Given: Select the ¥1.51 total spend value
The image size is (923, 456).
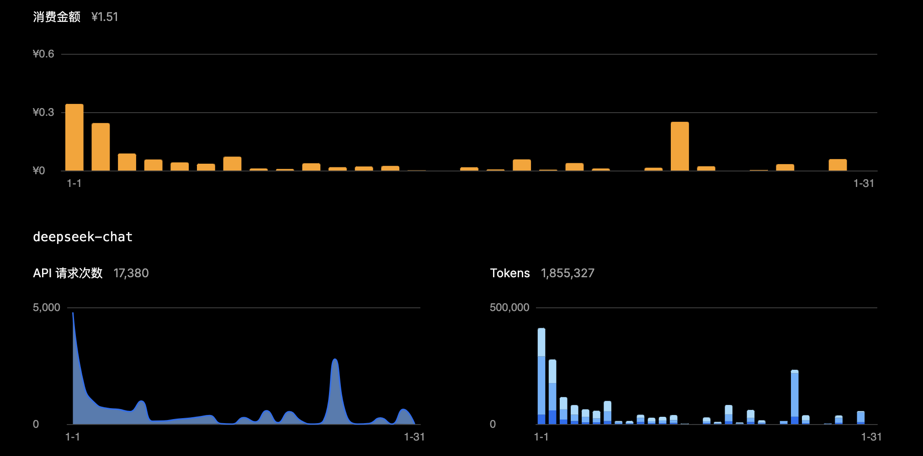Looking at the screenshot, I should coord(105,17).
